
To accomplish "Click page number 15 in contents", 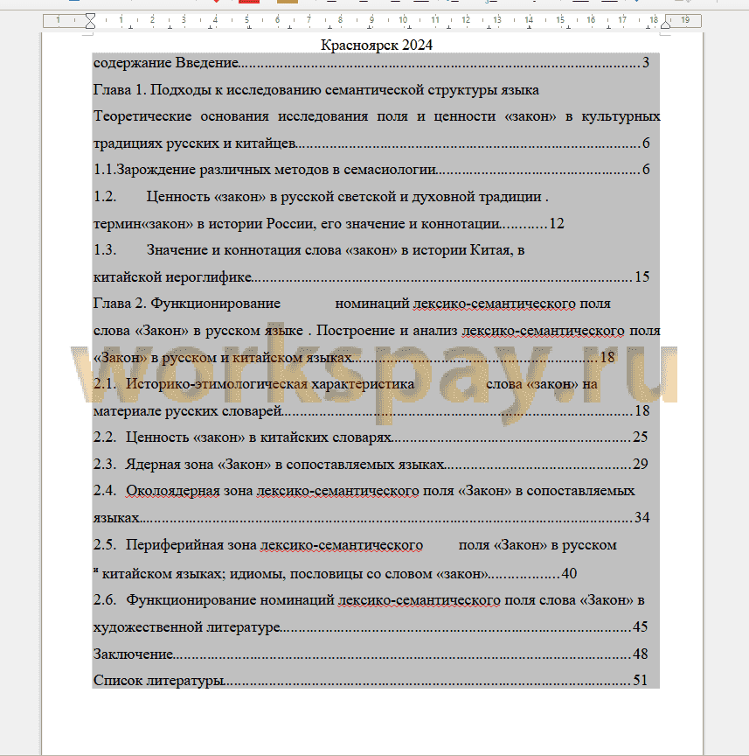I will coord(642,276).
